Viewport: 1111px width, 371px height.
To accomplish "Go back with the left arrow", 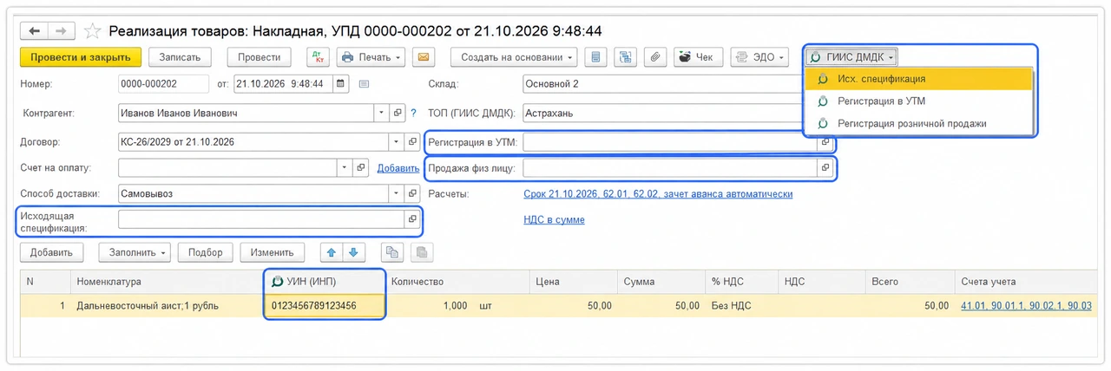I will pos(35,31).
